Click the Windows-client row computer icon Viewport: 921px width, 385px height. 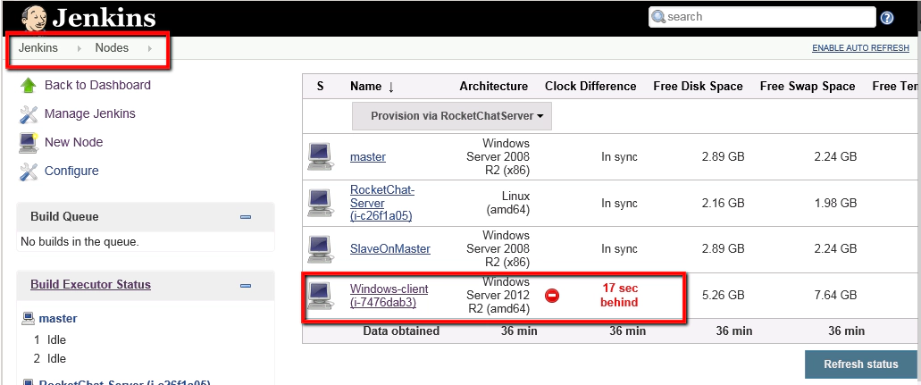click(320, 296)
